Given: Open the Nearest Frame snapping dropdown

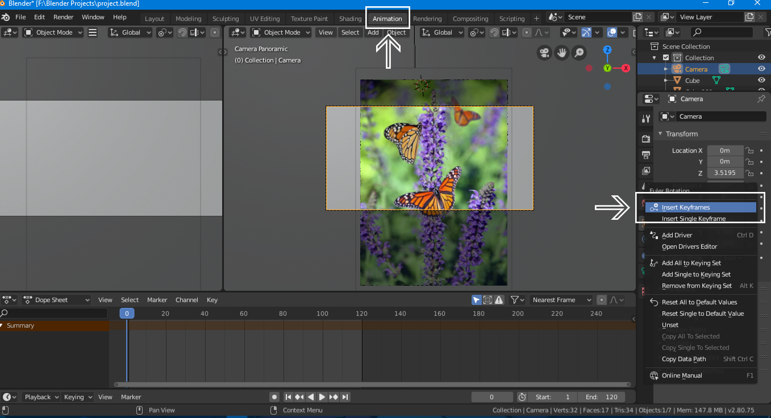Looking at the screenshot, I should [561, 300].
